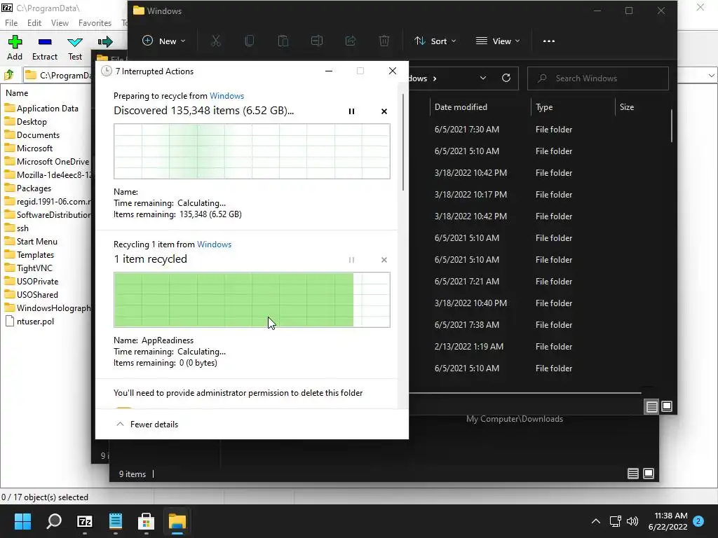Open Notepad from the taskbar
Image resolution: width=718 pixels, height=538 pixels.
click(116, 521)
